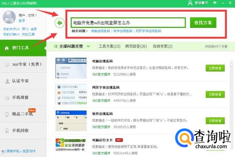Click the text 共找到49个方案
The image size is (235, 157).
coord(216,47)
